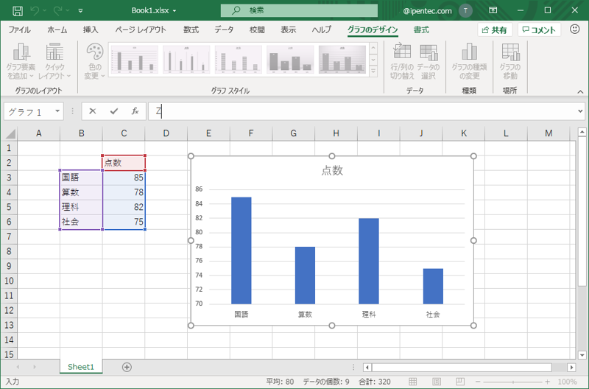Open クイック レイアウト dropdown
The height and width of the screenshot is (389, 589).
pyautogui.click(x=54, y=61)
